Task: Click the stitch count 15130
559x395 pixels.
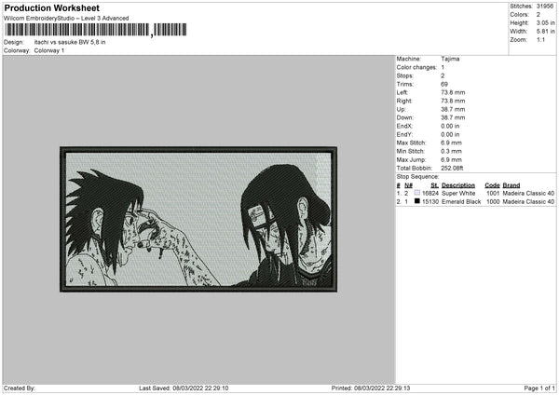Action: (x=430, y=202)
